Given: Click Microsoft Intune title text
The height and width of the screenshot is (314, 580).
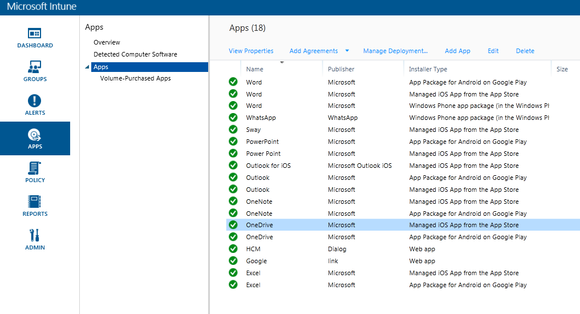Looking at the screenshot, I should (42, 6).
